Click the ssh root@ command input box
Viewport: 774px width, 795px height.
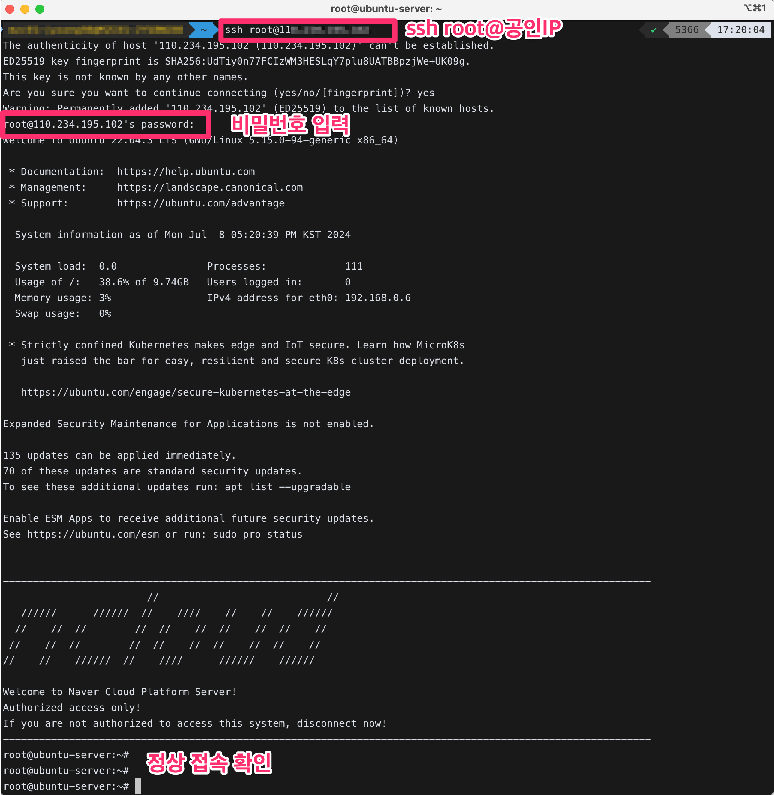pyautogui.click(x=307, y=30)
